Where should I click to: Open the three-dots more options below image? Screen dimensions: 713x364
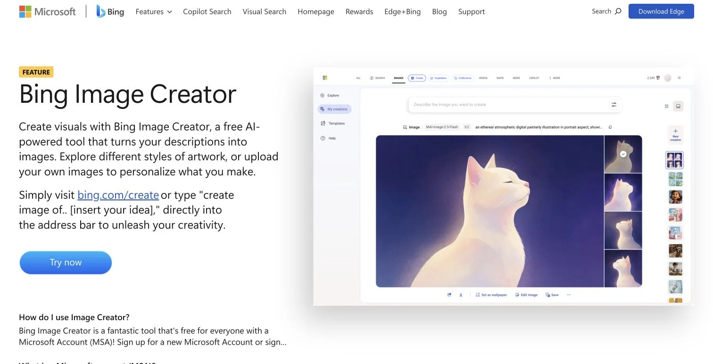click(x=569, y=295)
